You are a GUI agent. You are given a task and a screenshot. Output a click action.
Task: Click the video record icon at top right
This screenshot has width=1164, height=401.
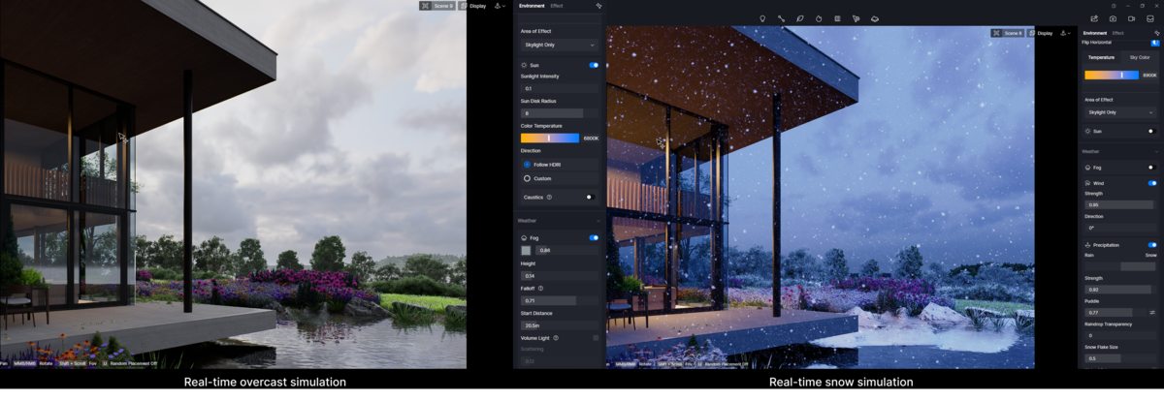[1132, 18]
